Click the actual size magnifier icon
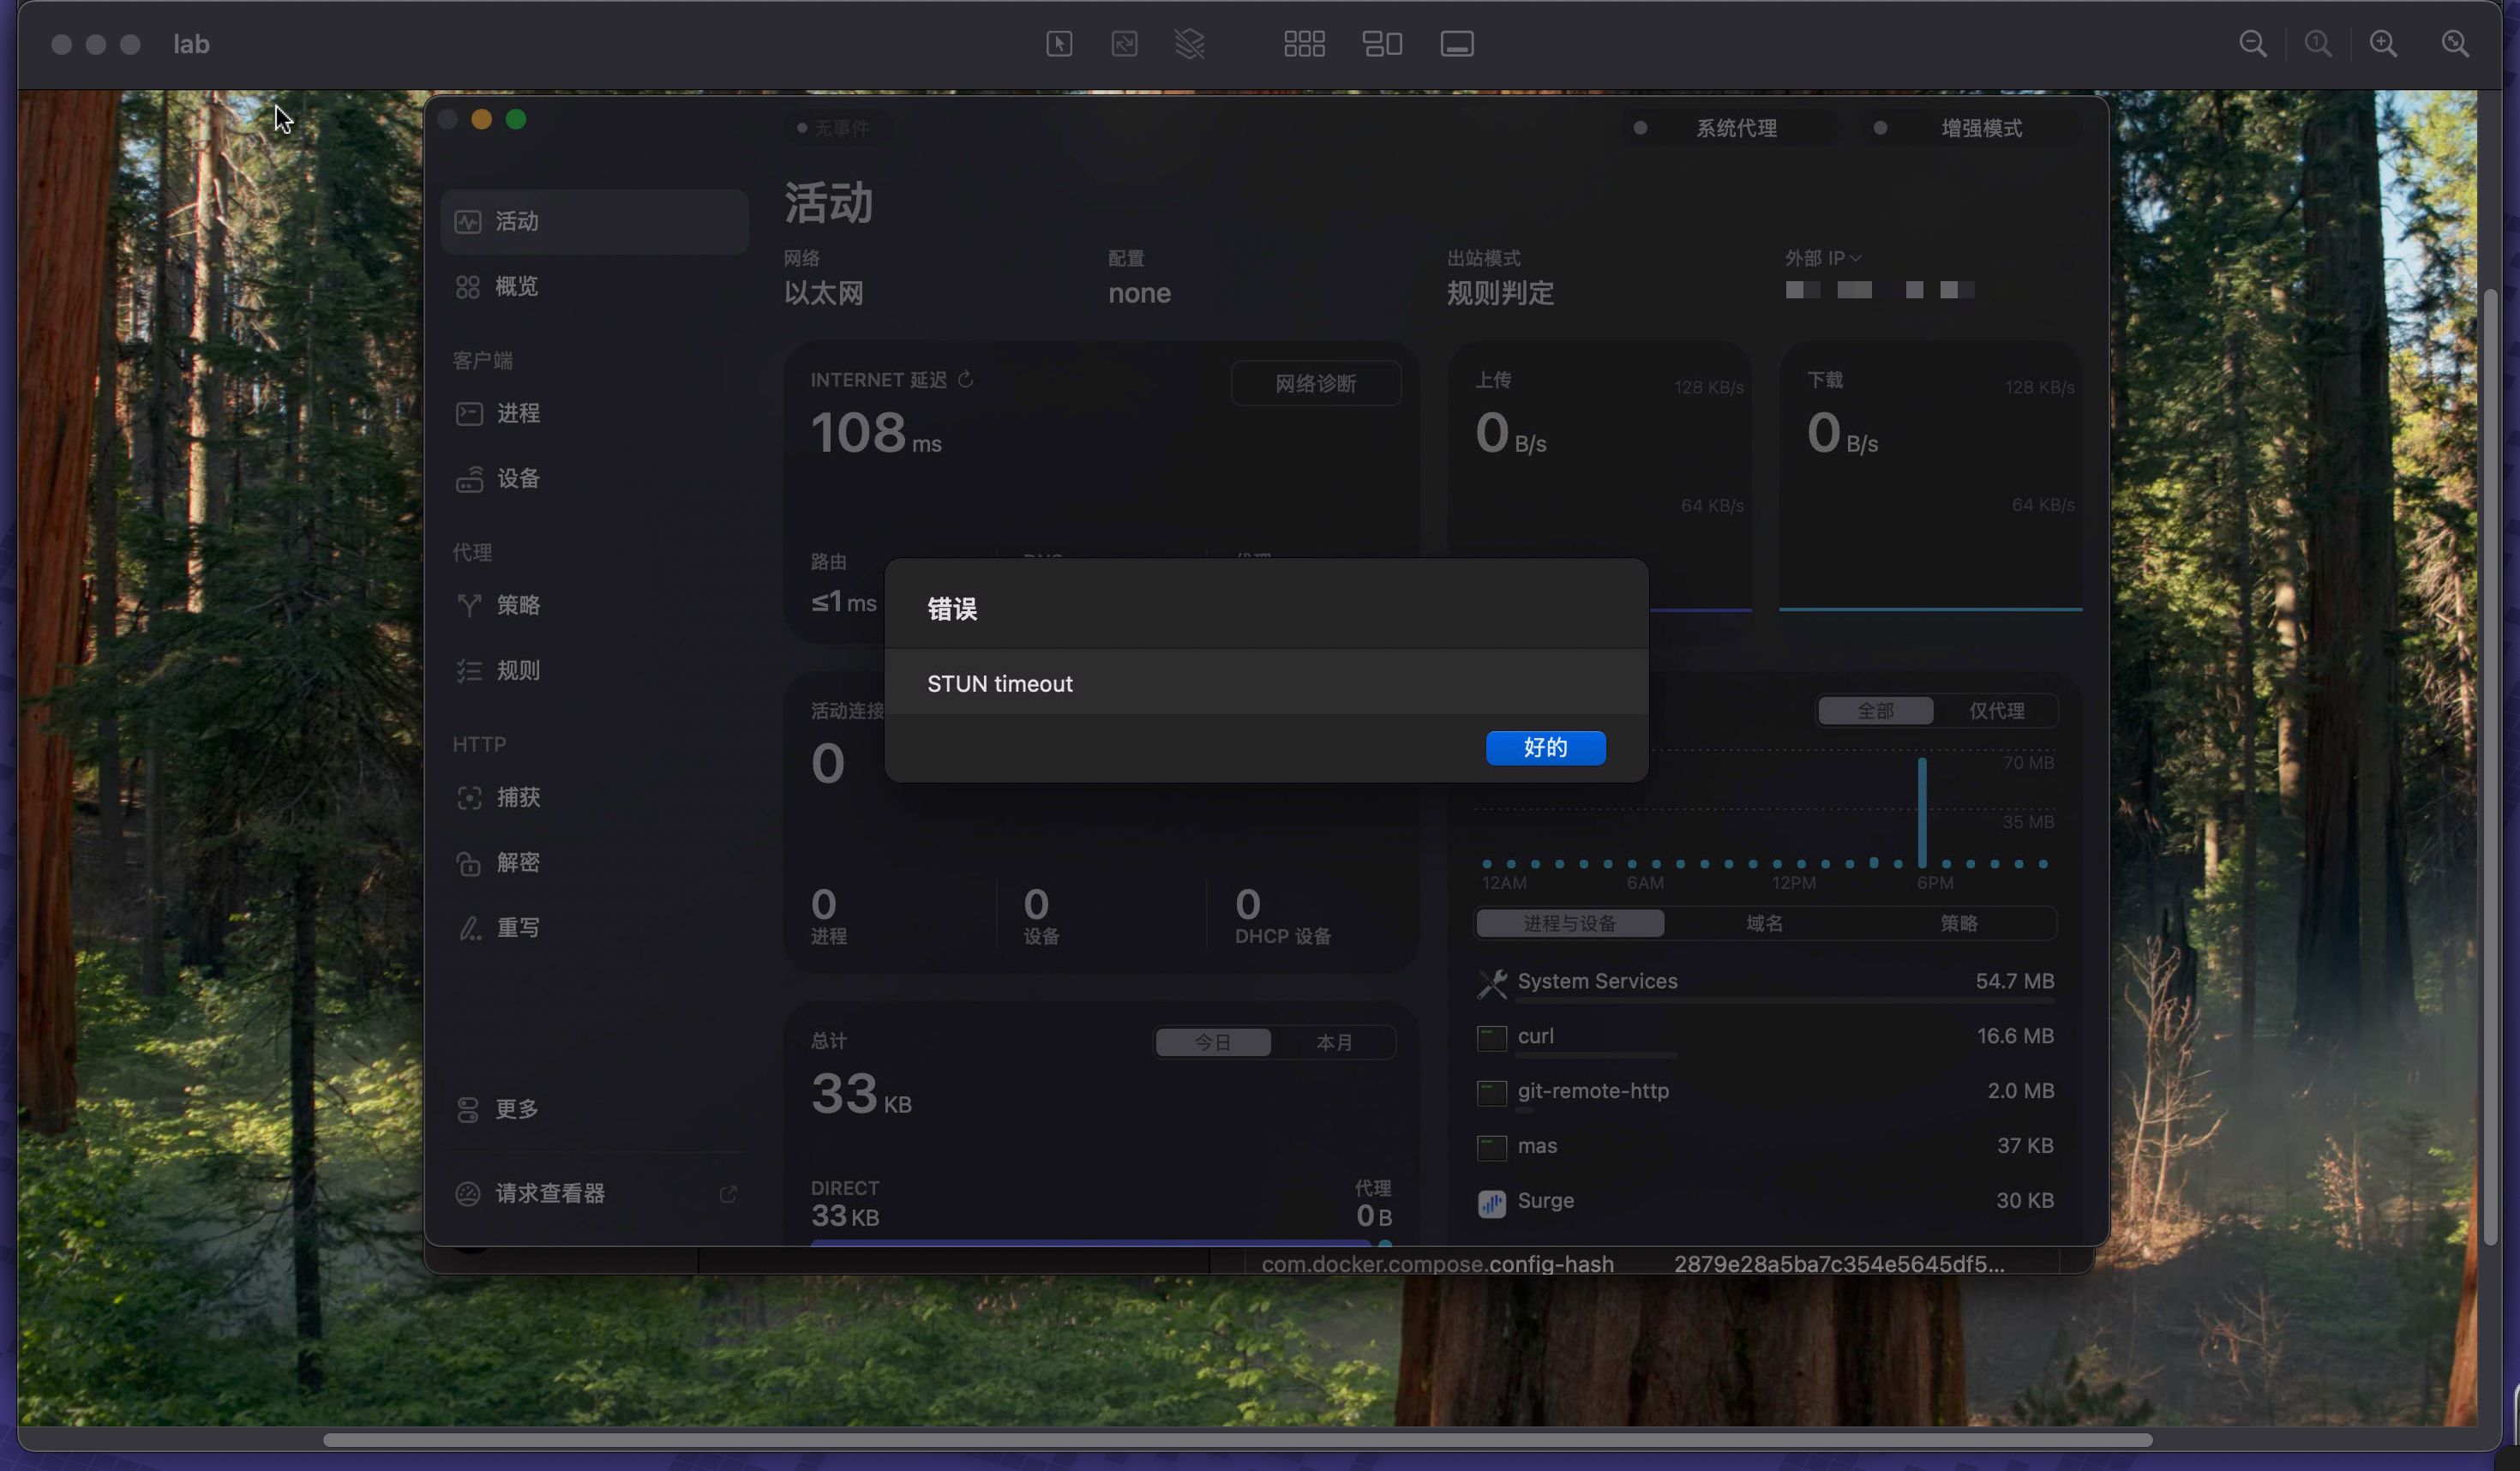The width and height of the screenshot is (2520, 1471). coord(2317,44)
